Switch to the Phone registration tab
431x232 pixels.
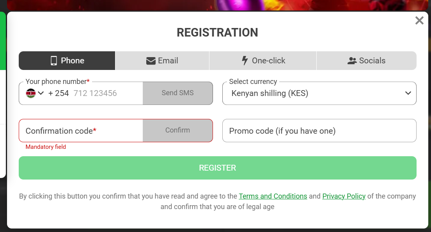pos(67,60)
